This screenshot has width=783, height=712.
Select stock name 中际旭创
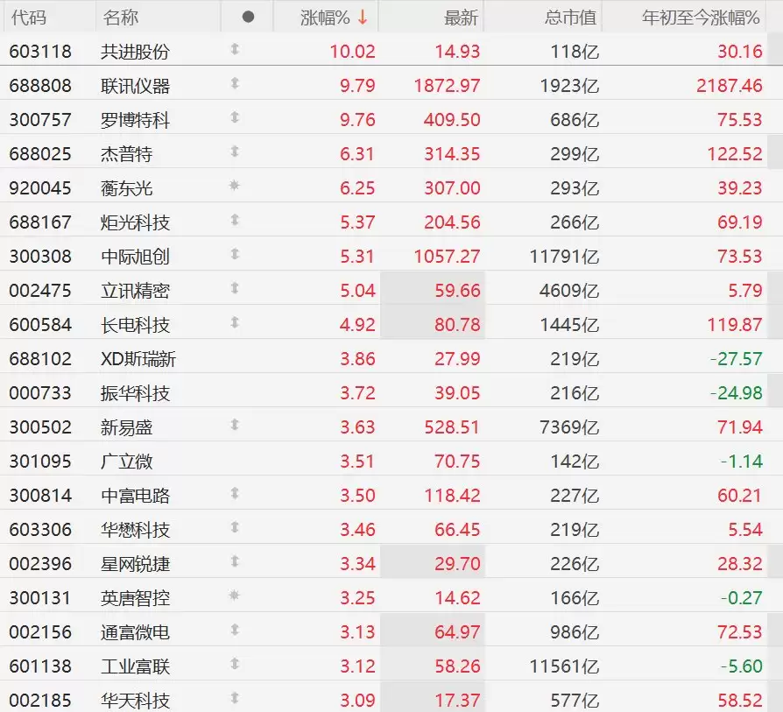(136, 257)
